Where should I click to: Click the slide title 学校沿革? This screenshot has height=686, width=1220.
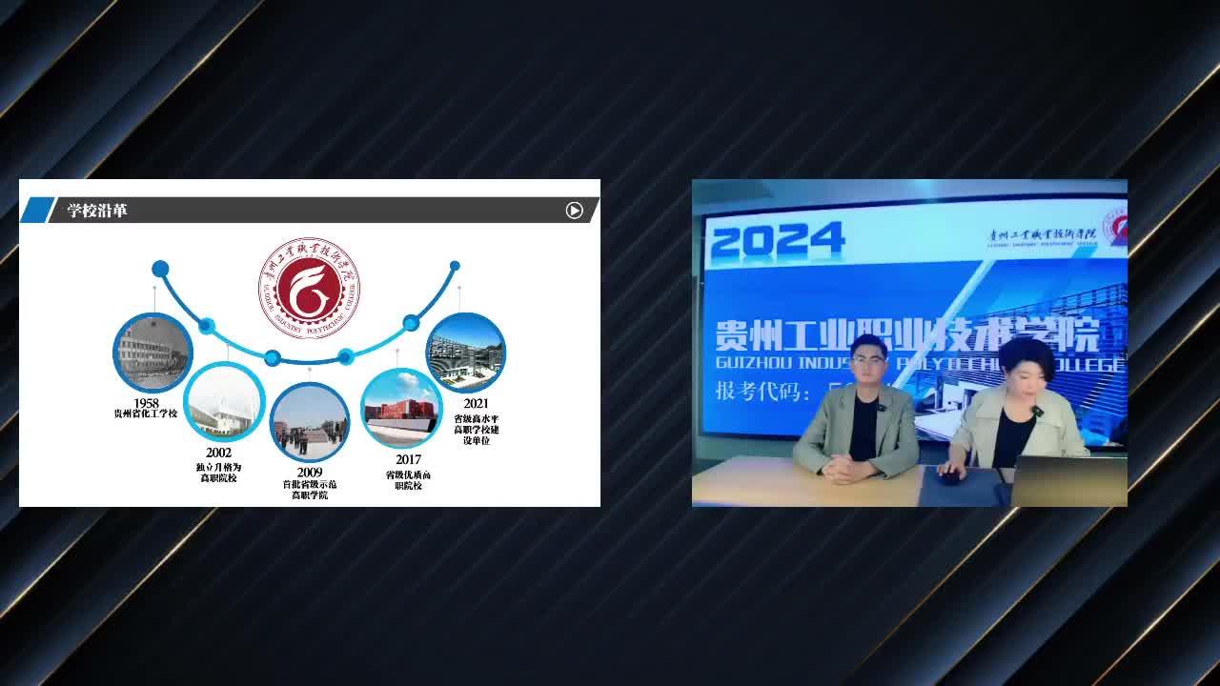point(97,211)
